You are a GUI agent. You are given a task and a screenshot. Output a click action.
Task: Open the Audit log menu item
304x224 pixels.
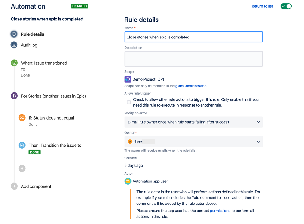coord(29,45)
